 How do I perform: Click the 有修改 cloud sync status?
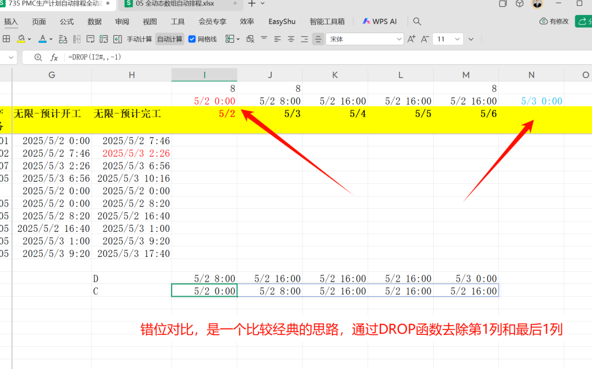(554, 21)
